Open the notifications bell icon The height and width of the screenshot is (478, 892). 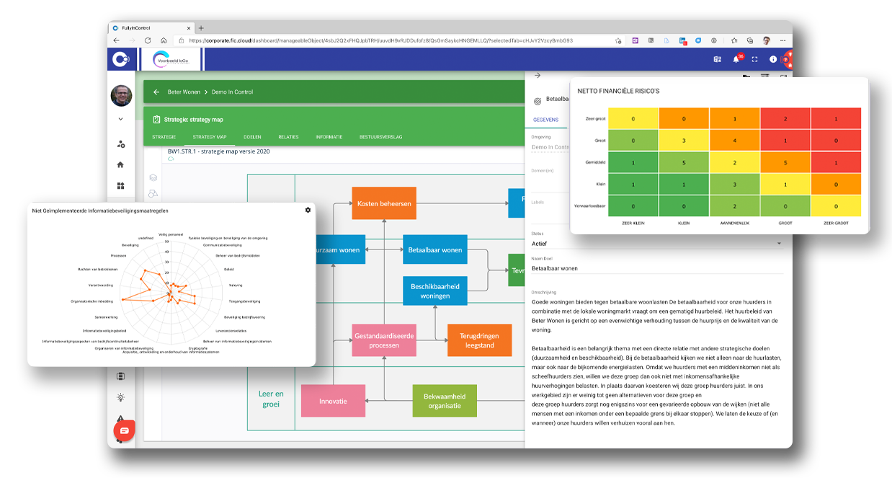pyautogui.click(x=736, y=59)
